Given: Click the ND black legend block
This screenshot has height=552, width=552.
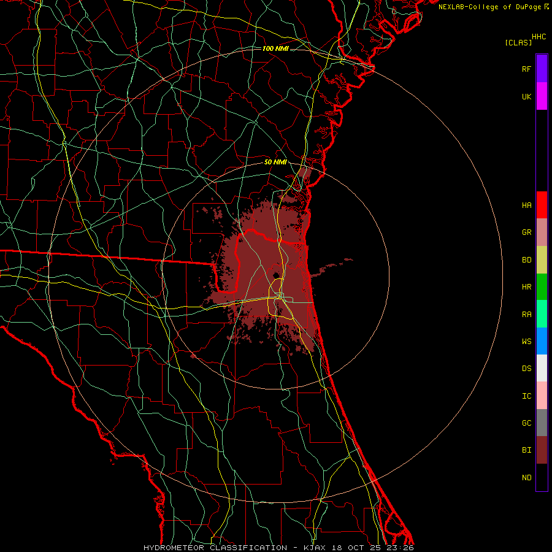Looking at the screenshot, I should click(x=542, y=477).
